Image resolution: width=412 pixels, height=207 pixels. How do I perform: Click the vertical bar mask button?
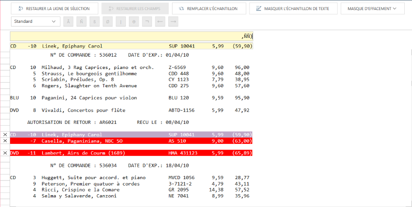click(121, 21)
